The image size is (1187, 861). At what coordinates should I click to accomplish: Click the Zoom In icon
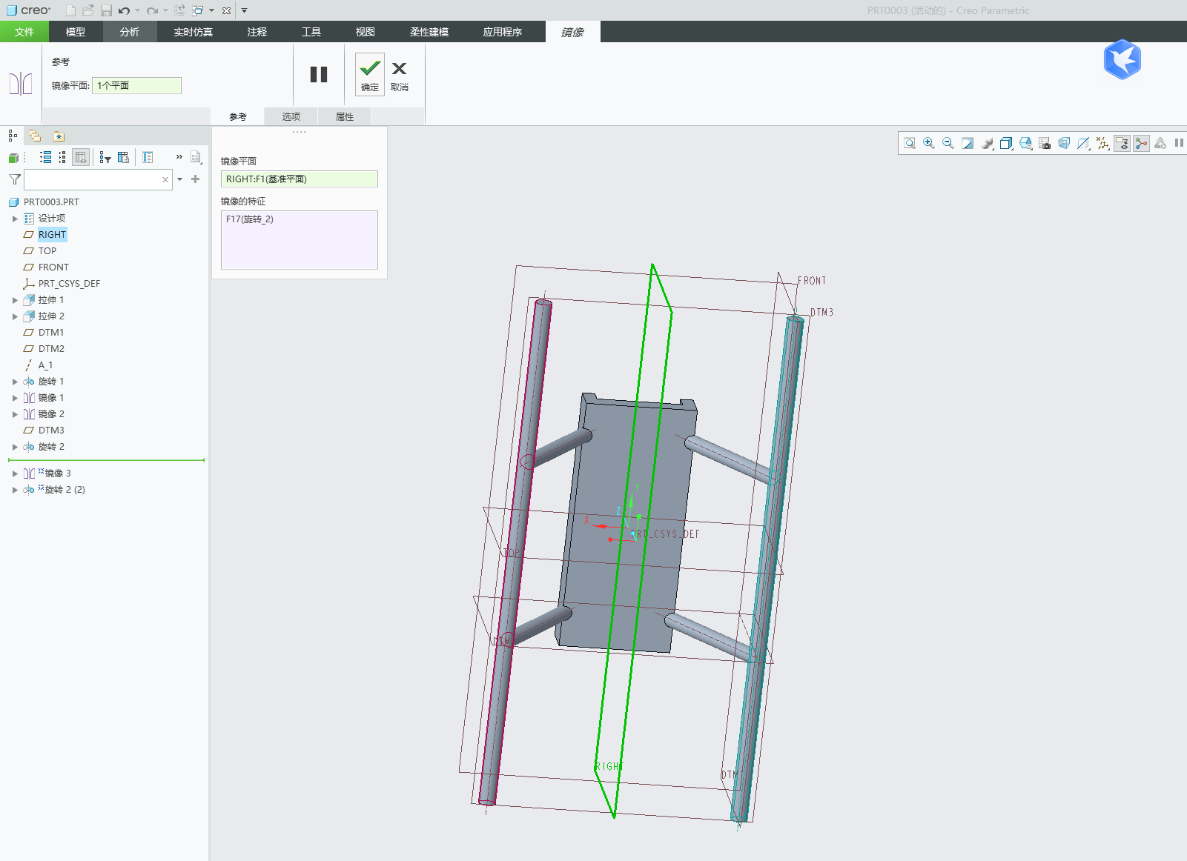point(929,143)
